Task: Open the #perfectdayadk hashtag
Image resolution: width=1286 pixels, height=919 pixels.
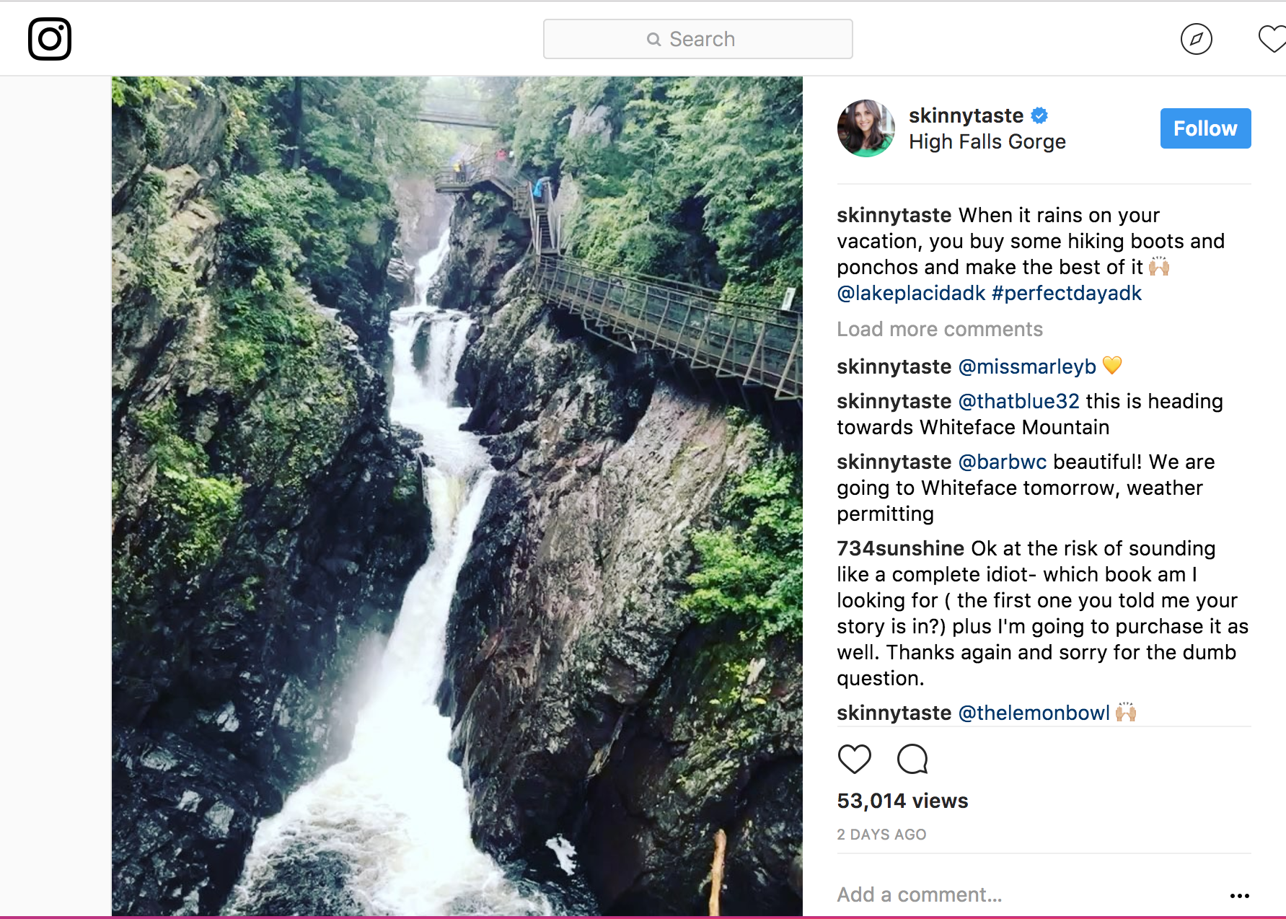Action: pos(1067,293)
